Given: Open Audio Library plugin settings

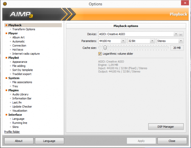Looking at the screenshot, I should pyautogui.click(x=20, y=94).
